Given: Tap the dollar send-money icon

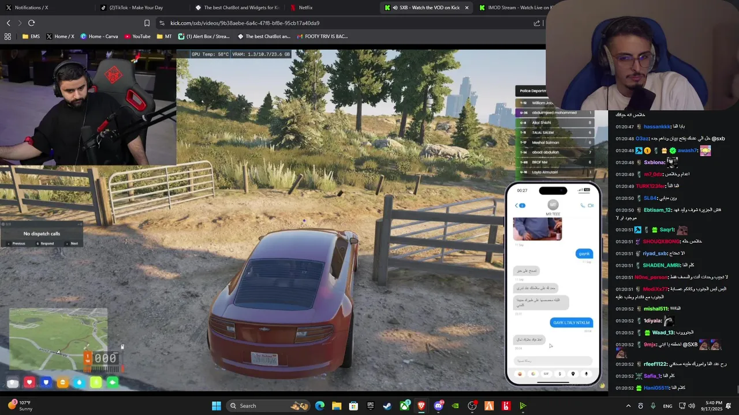Looking at the screenshot, I should pos(559,373).
